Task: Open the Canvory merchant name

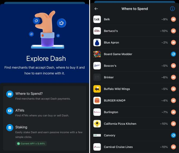Action: click(x=109, y=135)
